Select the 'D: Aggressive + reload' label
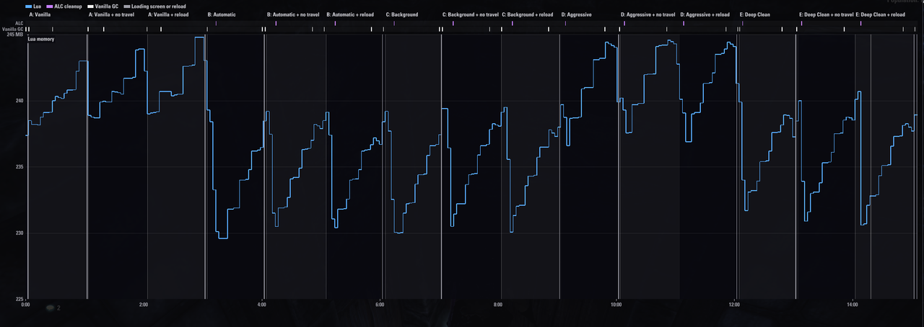This screenshot has height=327, width=924. 705,14
